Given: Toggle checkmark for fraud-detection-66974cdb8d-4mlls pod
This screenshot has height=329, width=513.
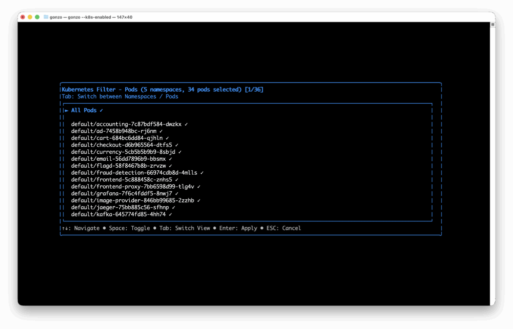Looking at the screenshot, I should (201, 173).
